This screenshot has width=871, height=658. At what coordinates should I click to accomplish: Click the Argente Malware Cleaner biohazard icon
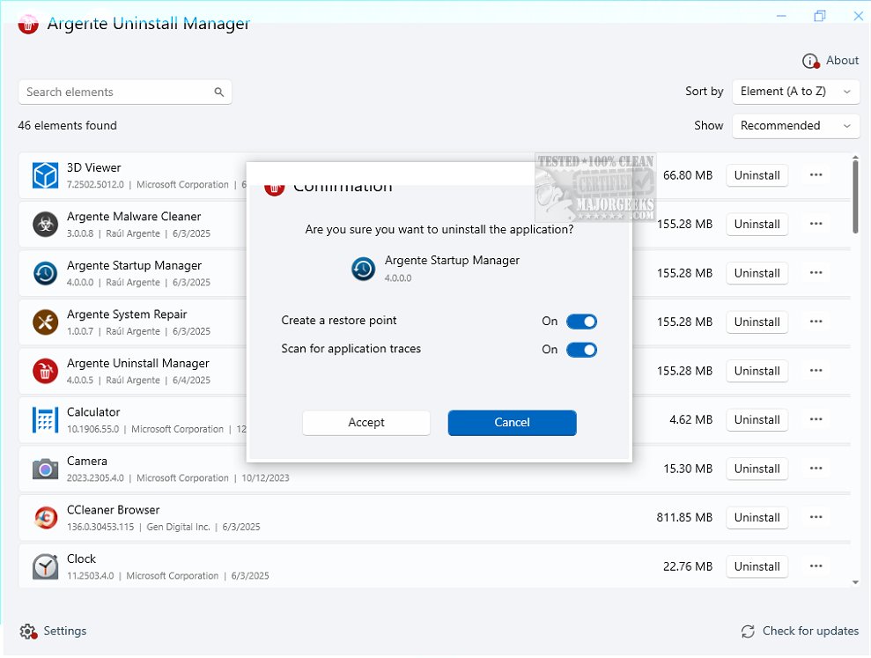coord(45,225)
